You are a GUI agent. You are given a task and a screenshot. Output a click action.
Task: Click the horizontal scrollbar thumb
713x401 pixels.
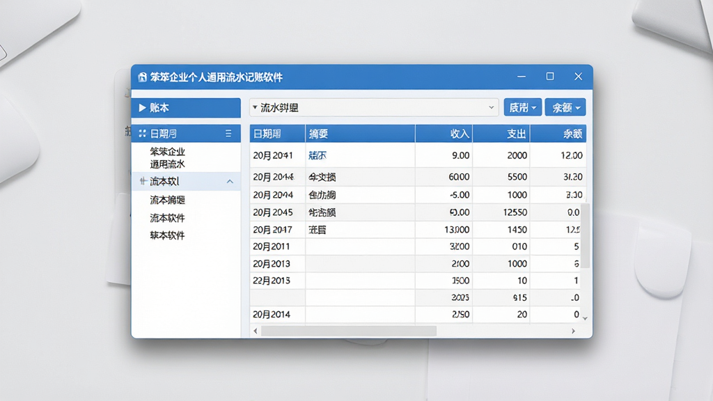[x=349, y=331]
